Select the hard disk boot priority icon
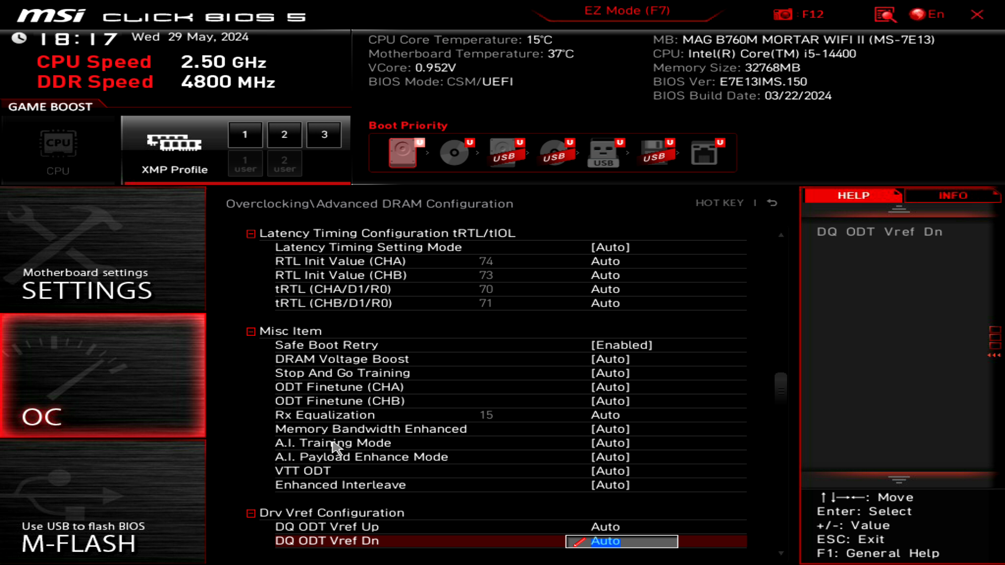 (403, 152)
